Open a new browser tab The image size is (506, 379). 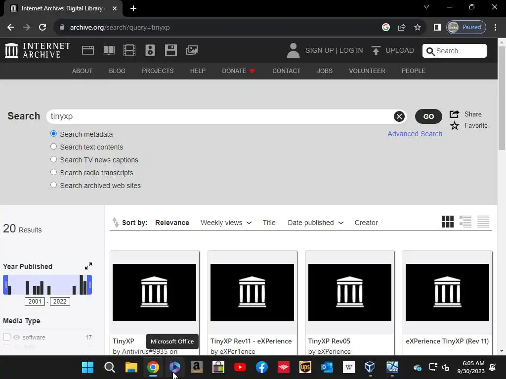pos(133,8)
